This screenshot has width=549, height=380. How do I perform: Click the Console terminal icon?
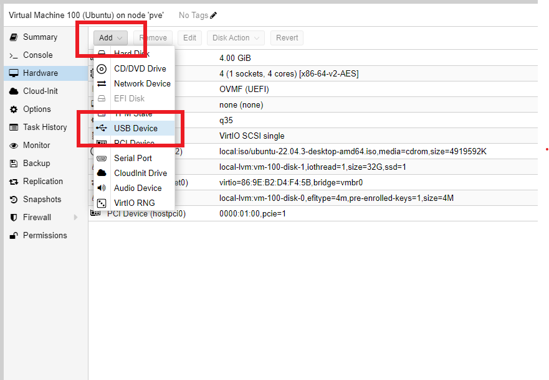14,55
